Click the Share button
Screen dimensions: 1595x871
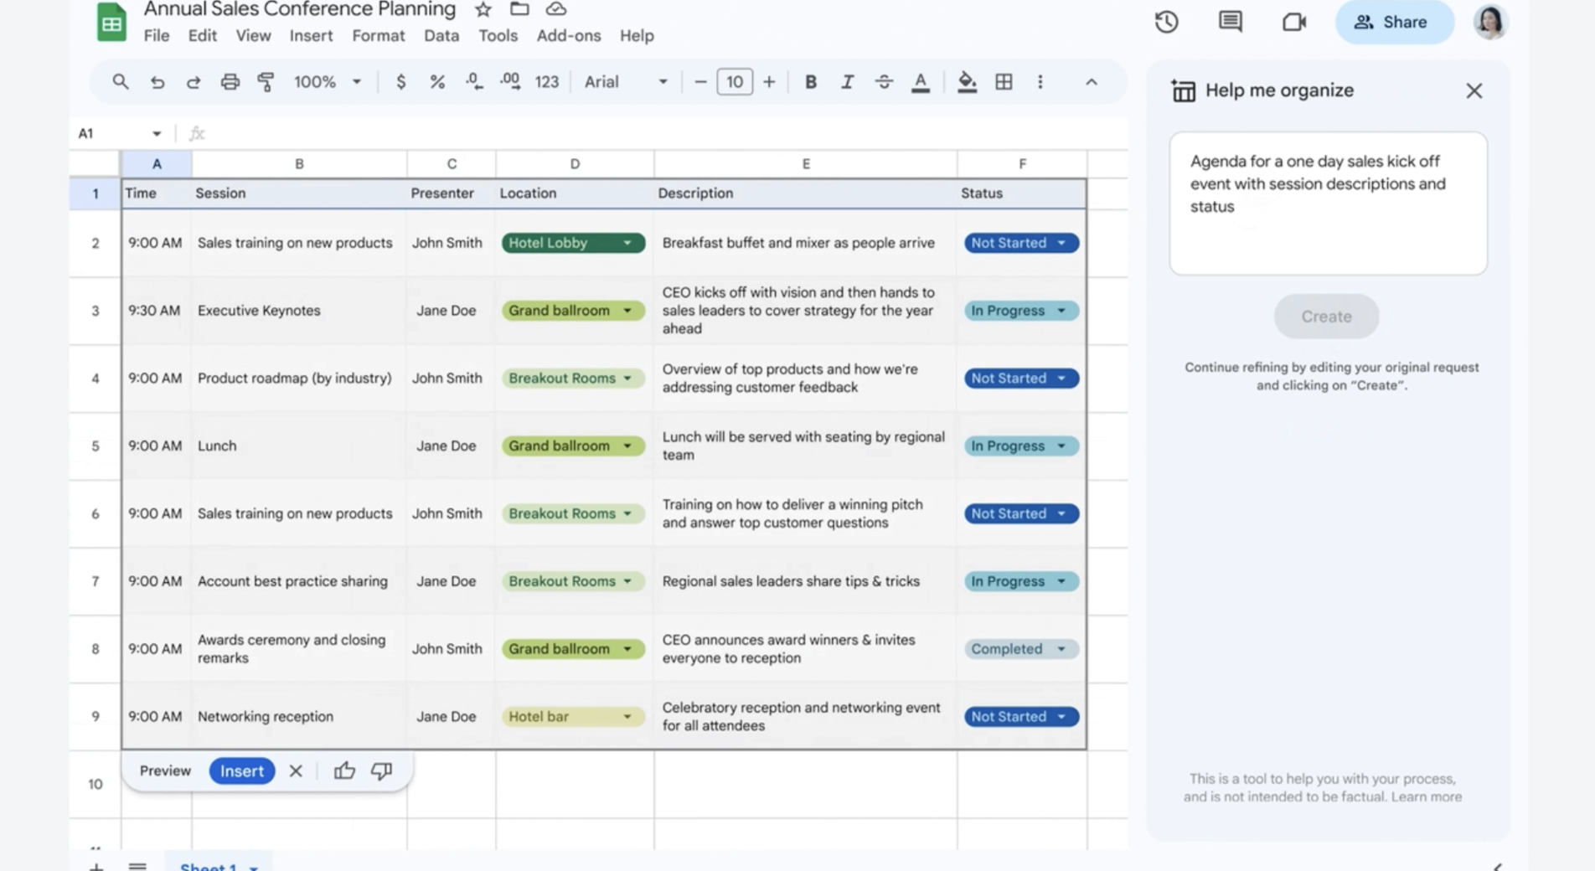[x=1394, y=22]
